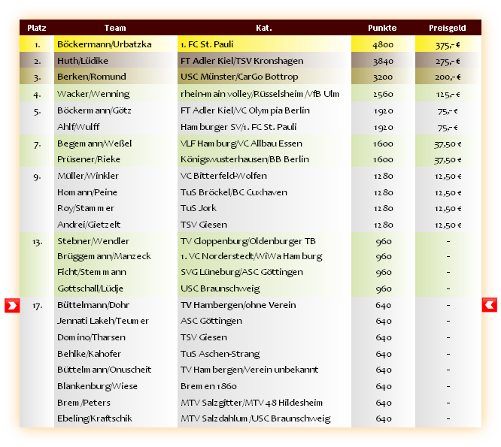This screenshot has height=447, width=501.
Task: Click club TuS Aschen-Strang
Action: (220, 354)
